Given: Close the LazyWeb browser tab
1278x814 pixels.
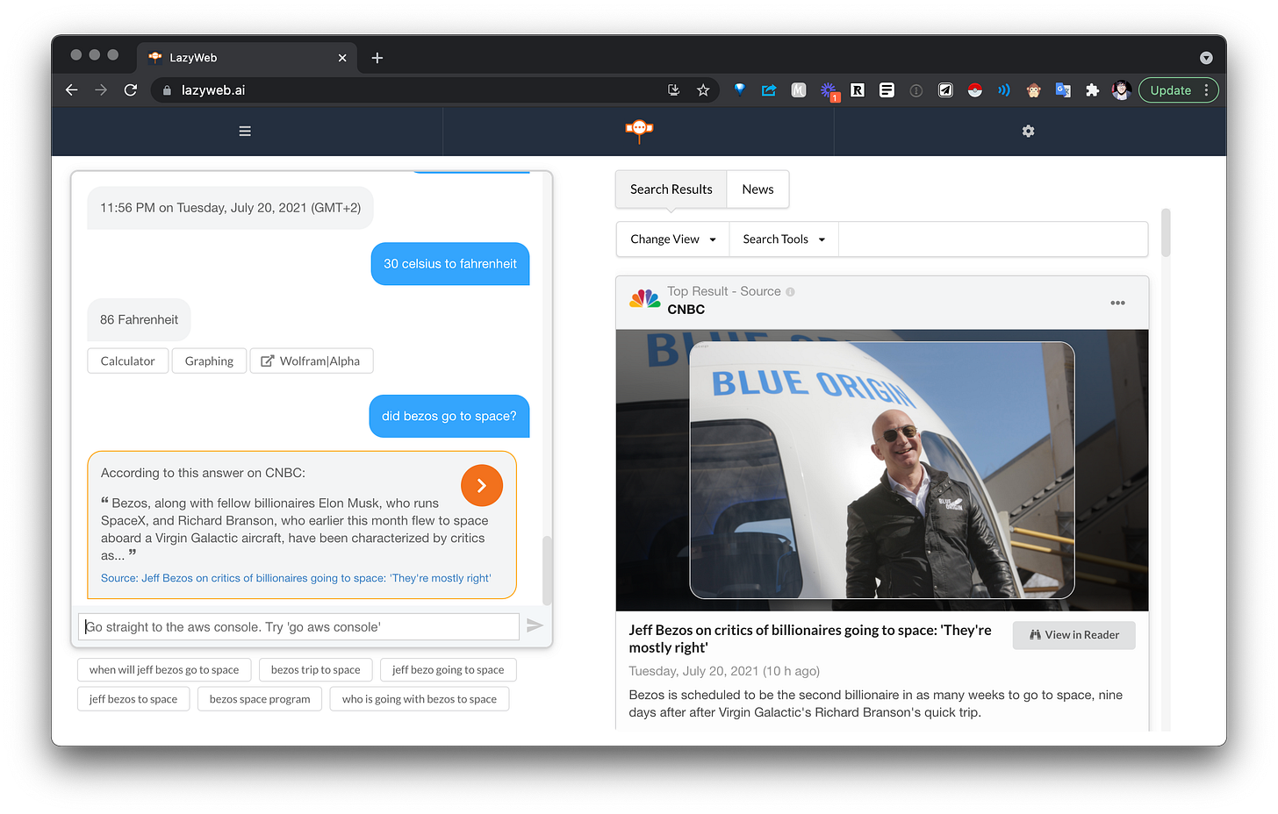Looking at the screenshot, I should [342, 58].
